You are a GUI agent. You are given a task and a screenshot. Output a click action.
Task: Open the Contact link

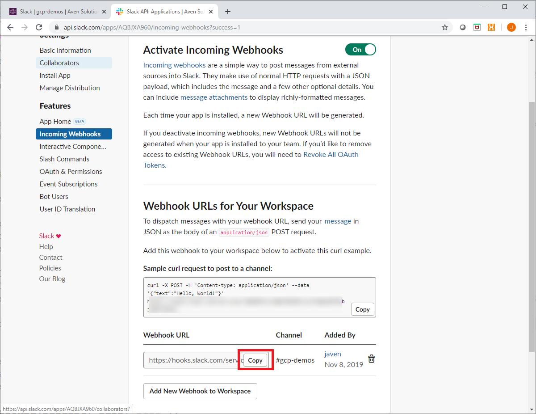(x=51, y=258)
